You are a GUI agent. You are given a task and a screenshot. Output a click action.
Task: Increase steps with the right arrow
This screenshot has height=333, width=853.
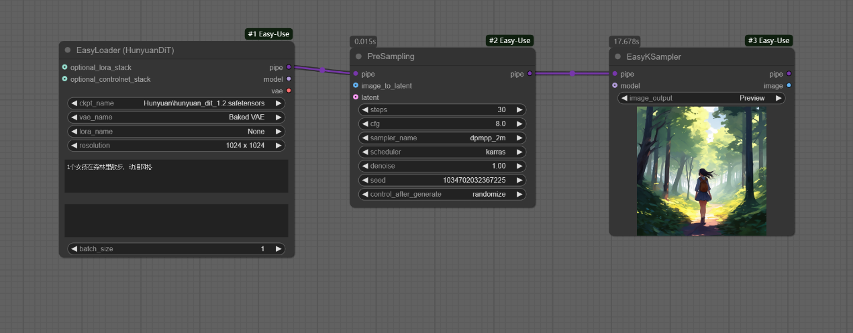click(x=519, y=109)
